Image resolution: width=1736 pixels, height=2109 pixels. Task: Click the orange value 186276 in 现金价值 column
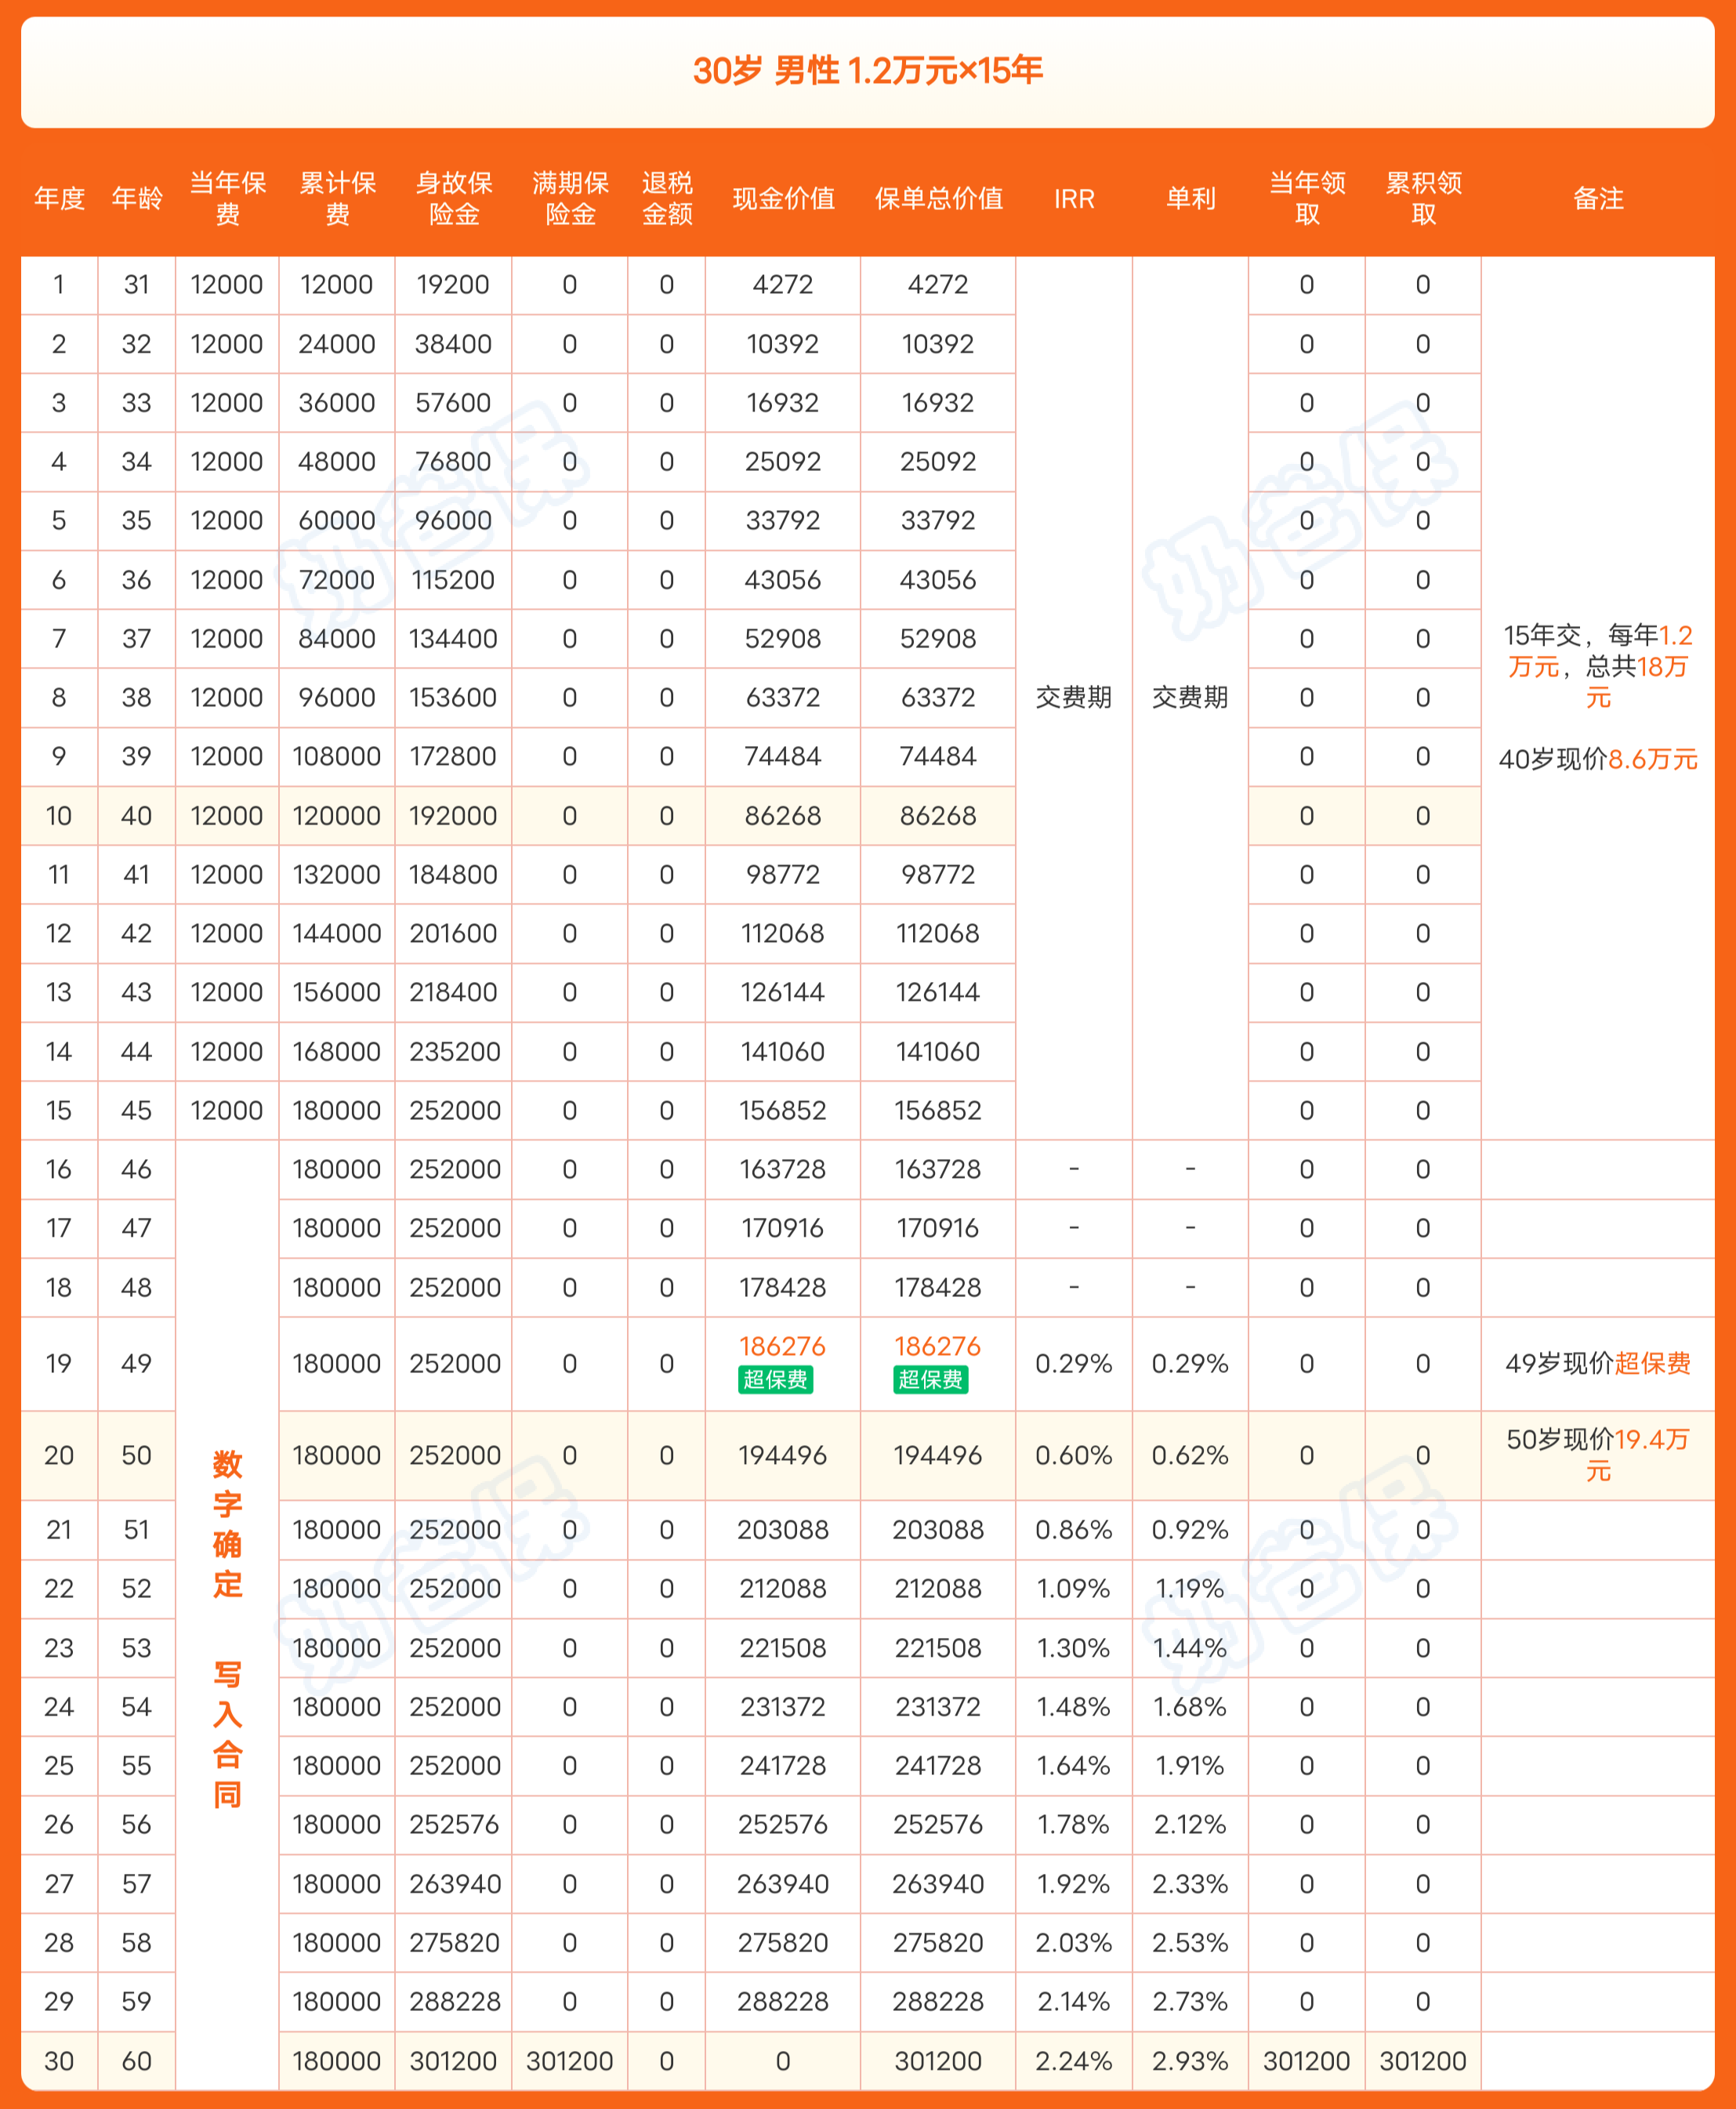point(783,1345)
